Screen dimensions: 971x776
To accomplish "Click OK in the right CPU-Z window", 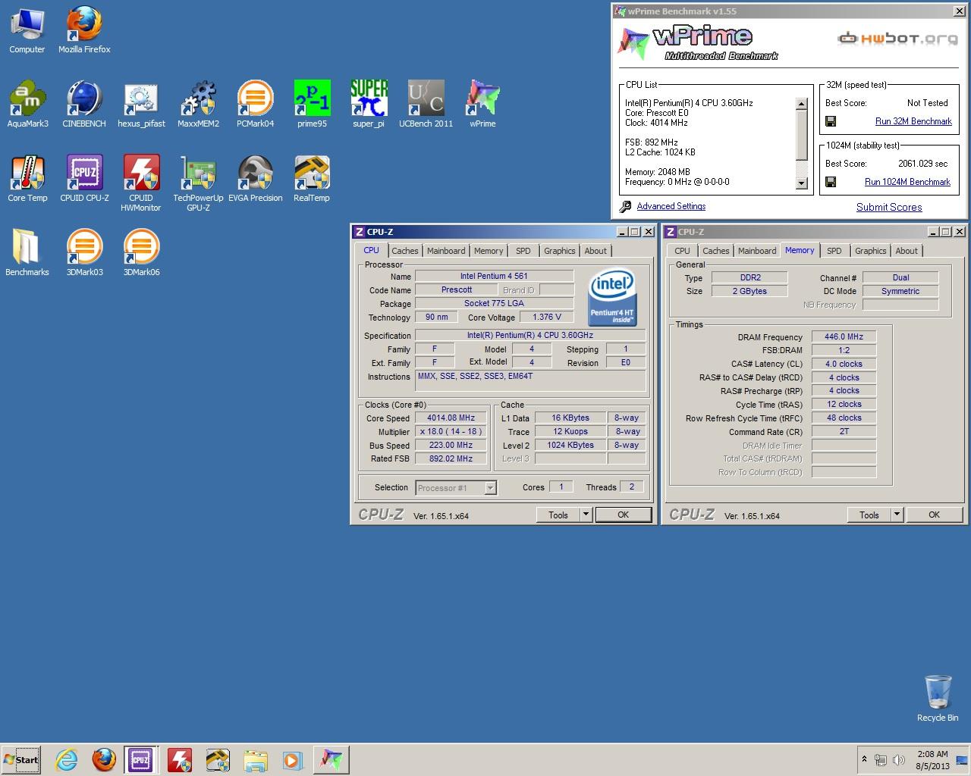I will point(935,515).
